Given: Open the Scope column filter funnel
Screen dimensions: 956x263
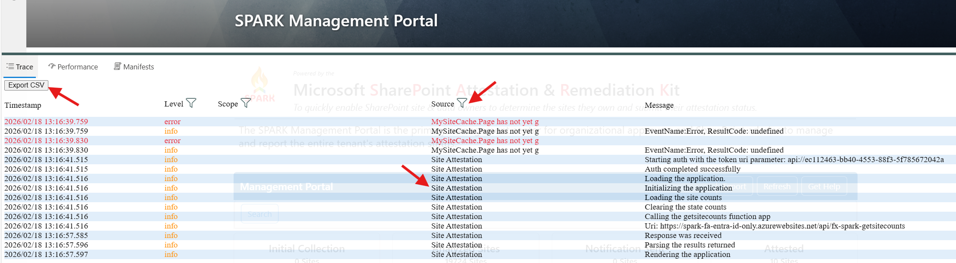Looking at the screenshot, I should (245, 103).
